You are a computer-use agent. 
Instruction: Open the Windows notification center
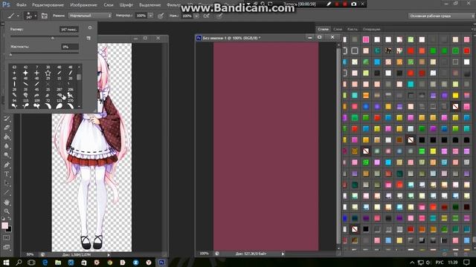click(x=466, y=263)
